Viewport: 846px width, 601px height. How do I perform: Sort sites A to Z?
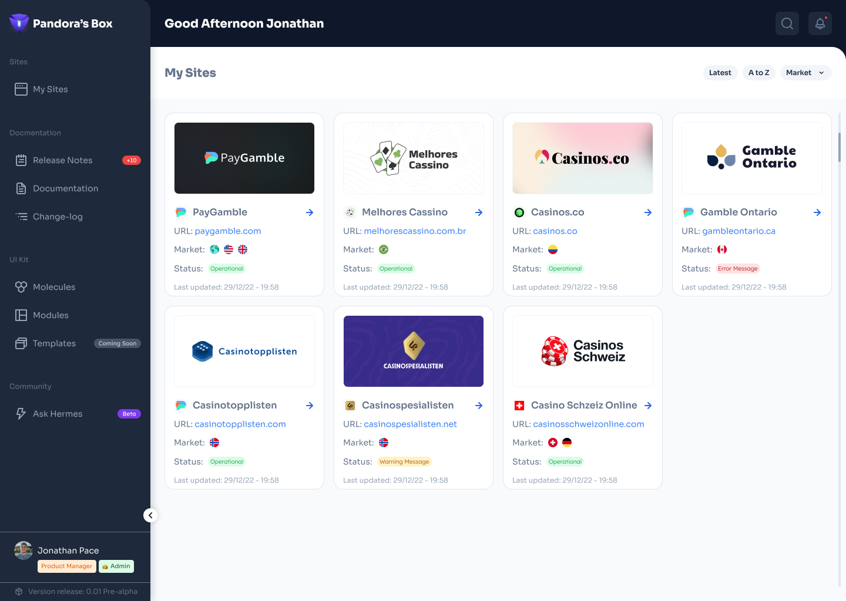(x=758, y=73)
